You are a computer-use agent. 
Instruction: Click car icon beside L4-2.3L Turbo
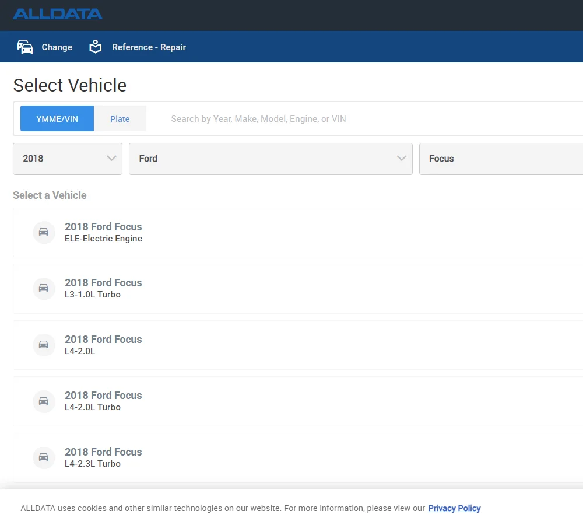44,457
